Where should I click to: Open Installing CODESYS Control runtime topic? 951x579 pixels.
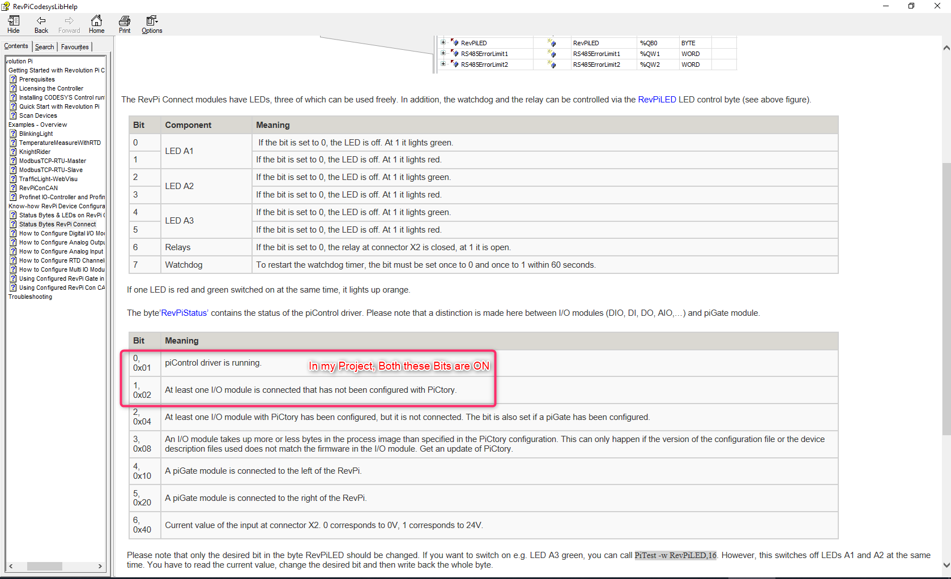[62, 97]
